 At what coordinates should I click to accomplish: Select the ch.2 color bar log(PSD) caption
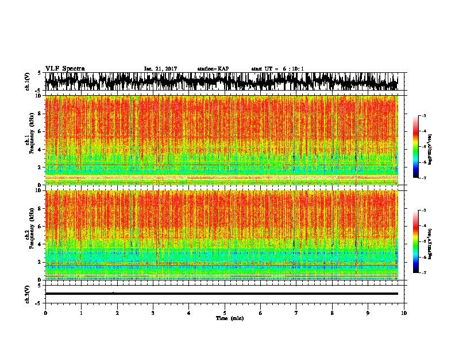tap(430, 244)
